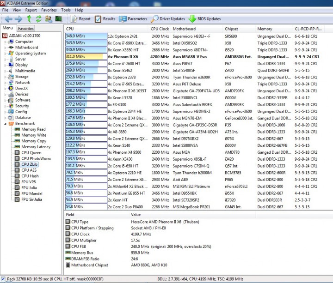Sort by the CPU Clock column header
Image resolution: width=333 pixels, height=283 pixels.
click(x=160, y=29)
